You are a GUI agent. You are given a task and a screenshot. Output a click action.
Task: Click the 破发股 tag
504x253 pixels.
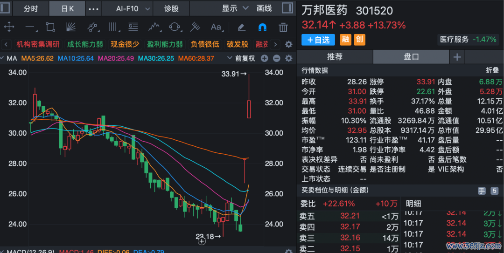[238, 44]
